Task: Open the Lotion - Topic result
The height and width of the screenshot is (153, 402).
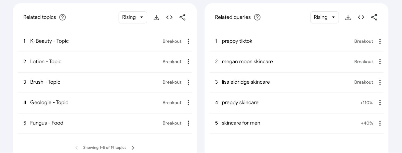Action: [46, 62]
